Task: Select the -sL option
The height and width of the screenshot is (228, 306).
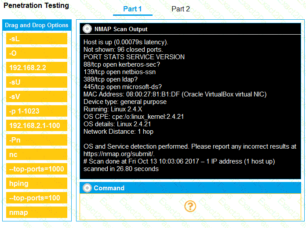Action: click(x=37, y=39)
